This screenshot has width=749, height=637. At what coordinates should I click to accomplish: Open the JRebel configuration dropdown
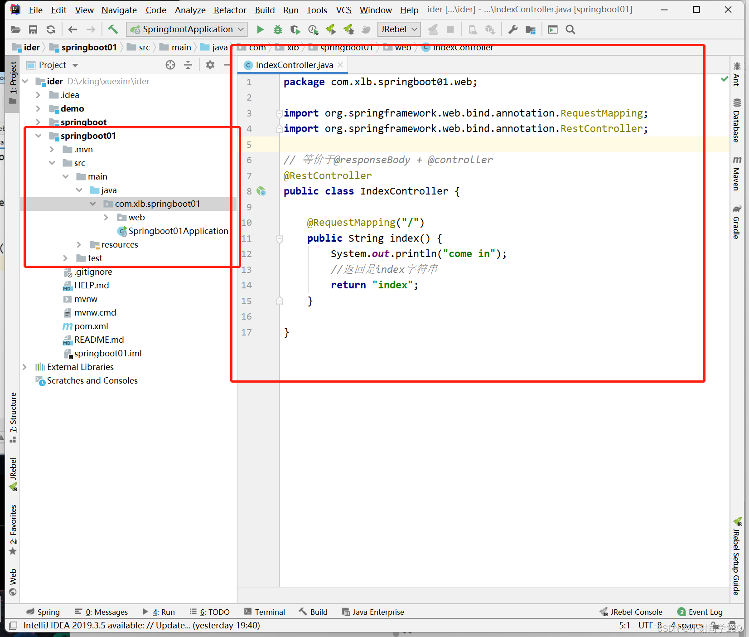click(x=399, y=29)
